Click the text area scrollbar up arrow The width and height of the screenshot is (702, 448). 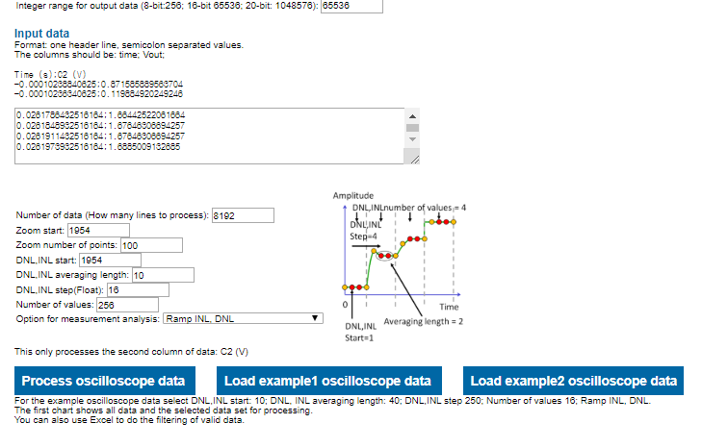click(414, 113)
